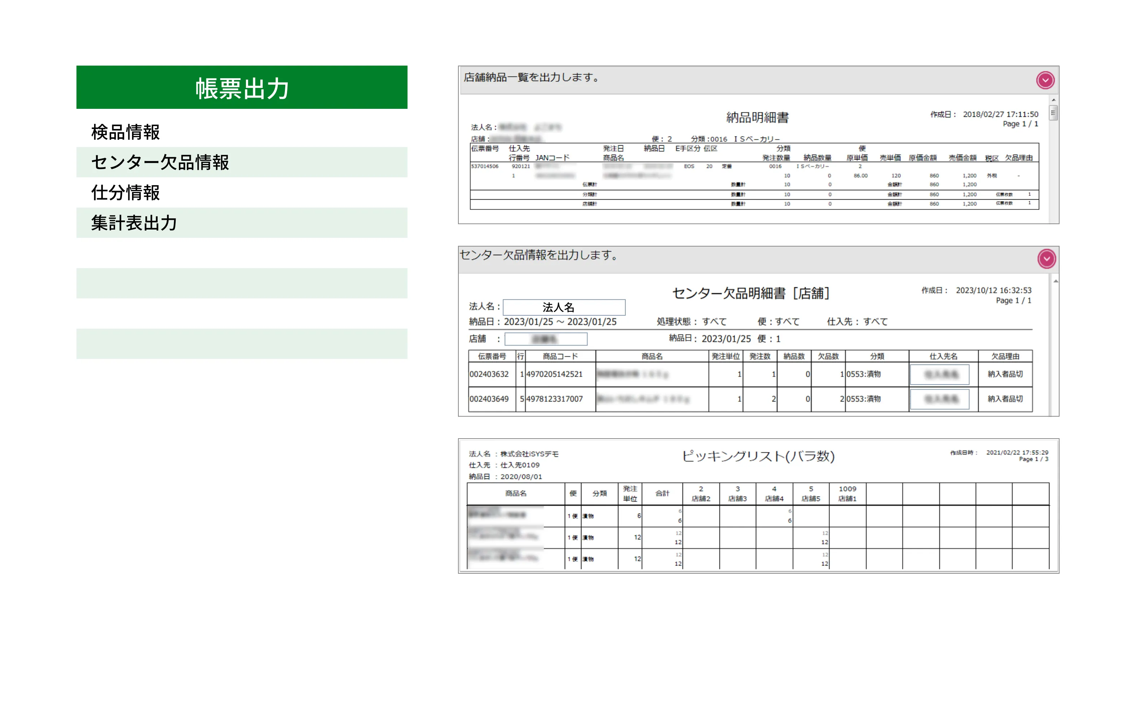Click the 法人名 field in 欠品明細書
Screen dimensions: 1136x715
(x=564, y=307)
